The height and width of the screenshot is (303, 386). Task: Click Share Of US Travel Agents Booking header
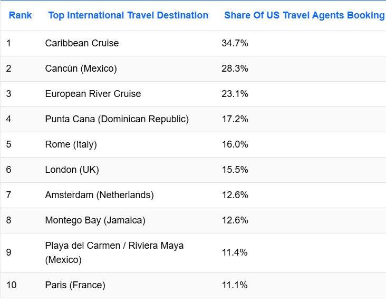click(304, 15)
